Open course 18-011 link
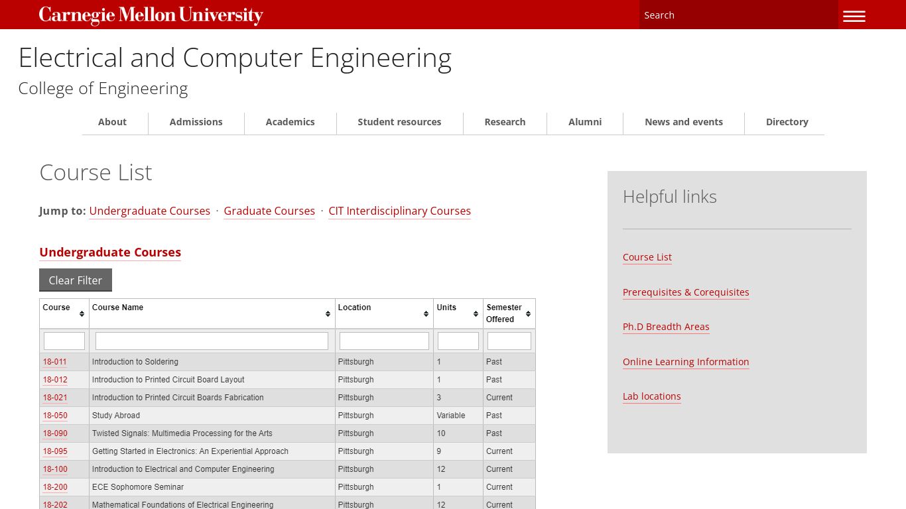This screenshot has height=509, width=906. (55, 362)
